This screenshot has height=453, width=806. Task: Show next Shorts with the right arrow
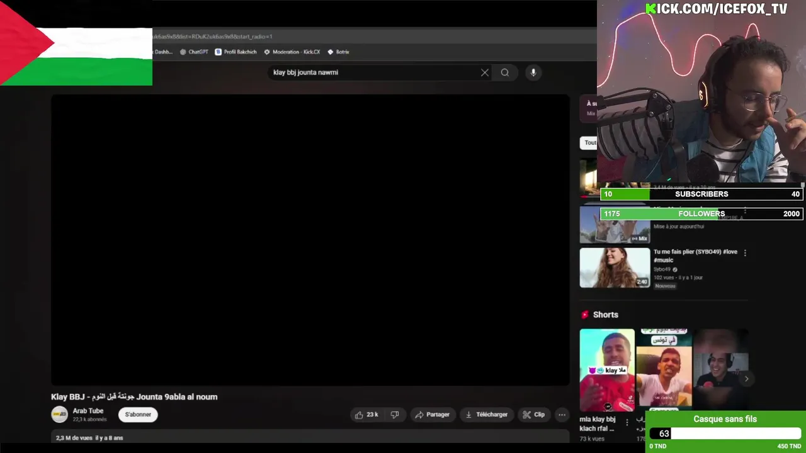746,379
